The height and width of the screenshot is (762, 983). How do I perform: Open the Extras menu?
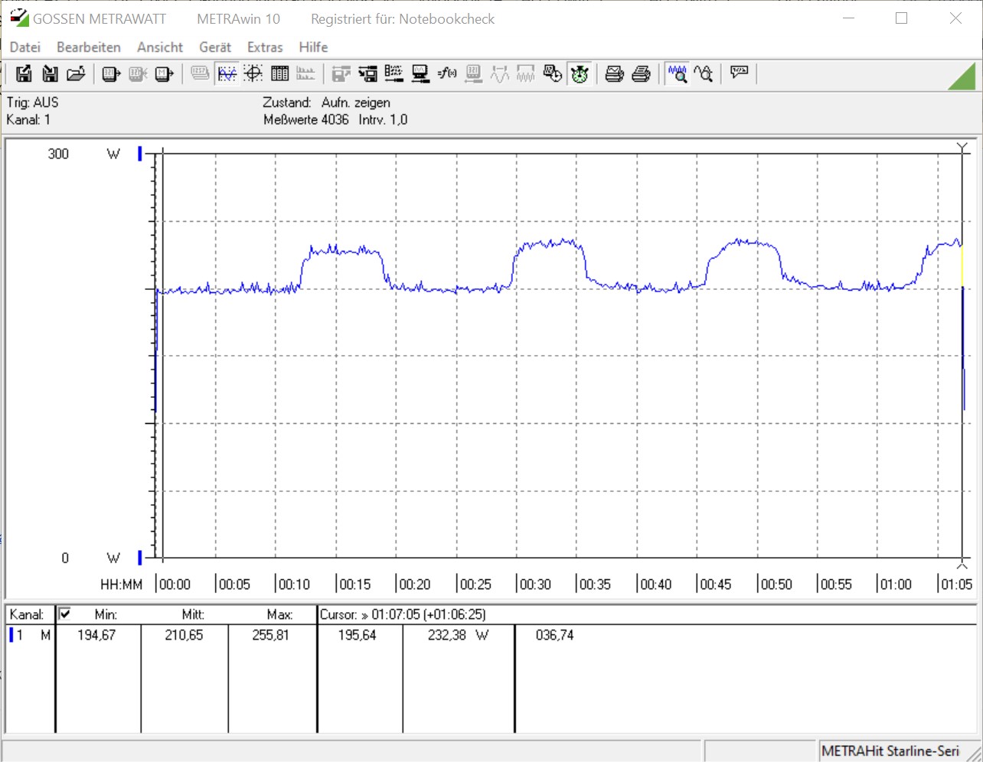pos(265,47)
